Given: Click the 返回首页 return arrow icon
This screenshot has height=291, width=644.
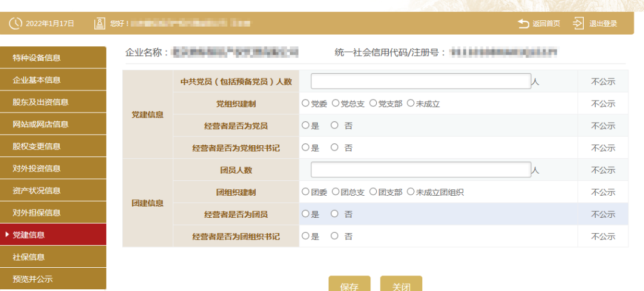Looking at the screenshot, I should click(x=524, y=24).
